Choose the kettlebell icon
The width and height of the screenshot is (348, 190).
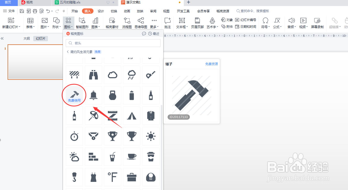pyautogui.click(x=113, y=95)
